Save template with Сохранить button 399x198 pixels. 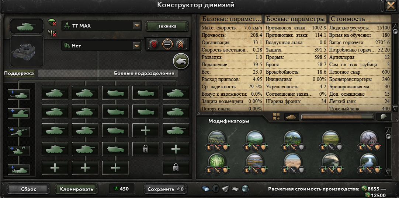(166, 189)
